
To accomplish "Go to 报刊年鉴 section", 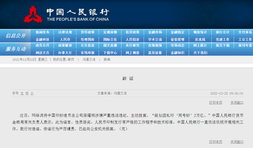I will 245,45.
